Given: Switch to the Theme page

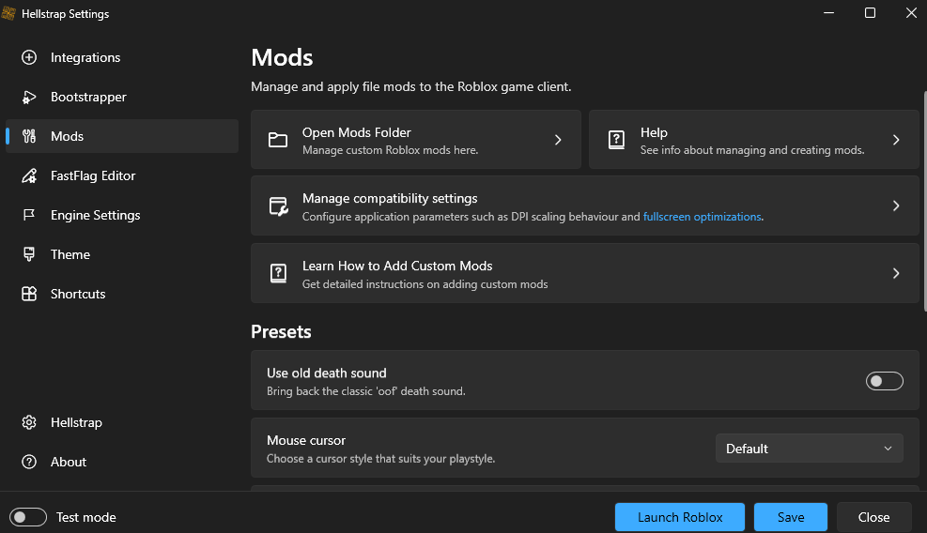Looking at the screenshot, I should tap(122, 254).
